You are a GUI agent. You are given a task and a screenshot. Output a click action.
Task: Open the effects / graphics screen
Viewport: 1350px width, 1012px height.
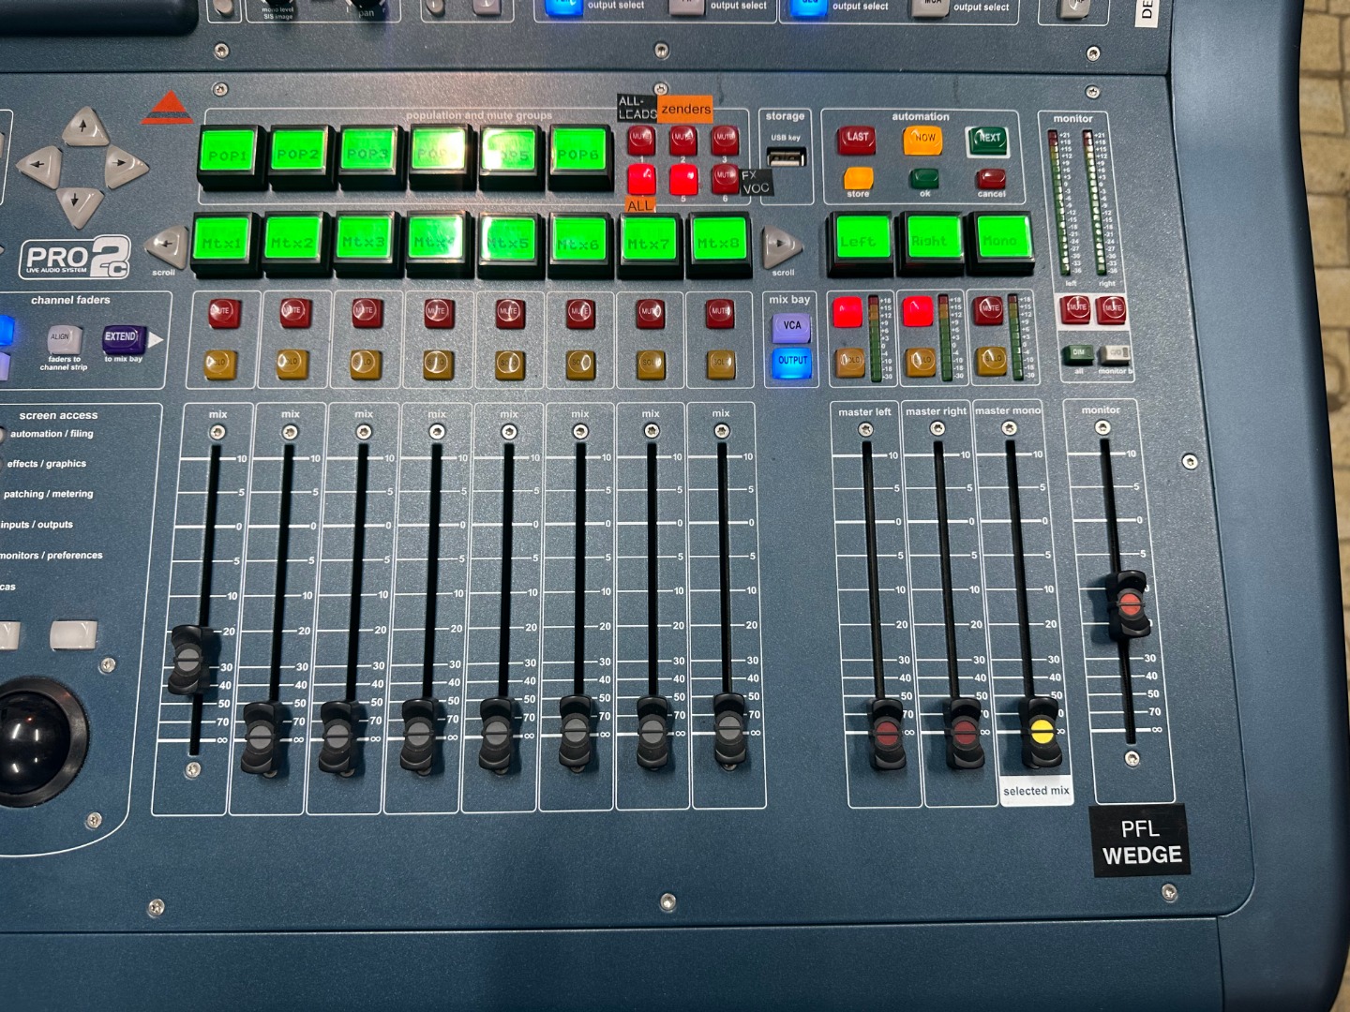[46, 464]
